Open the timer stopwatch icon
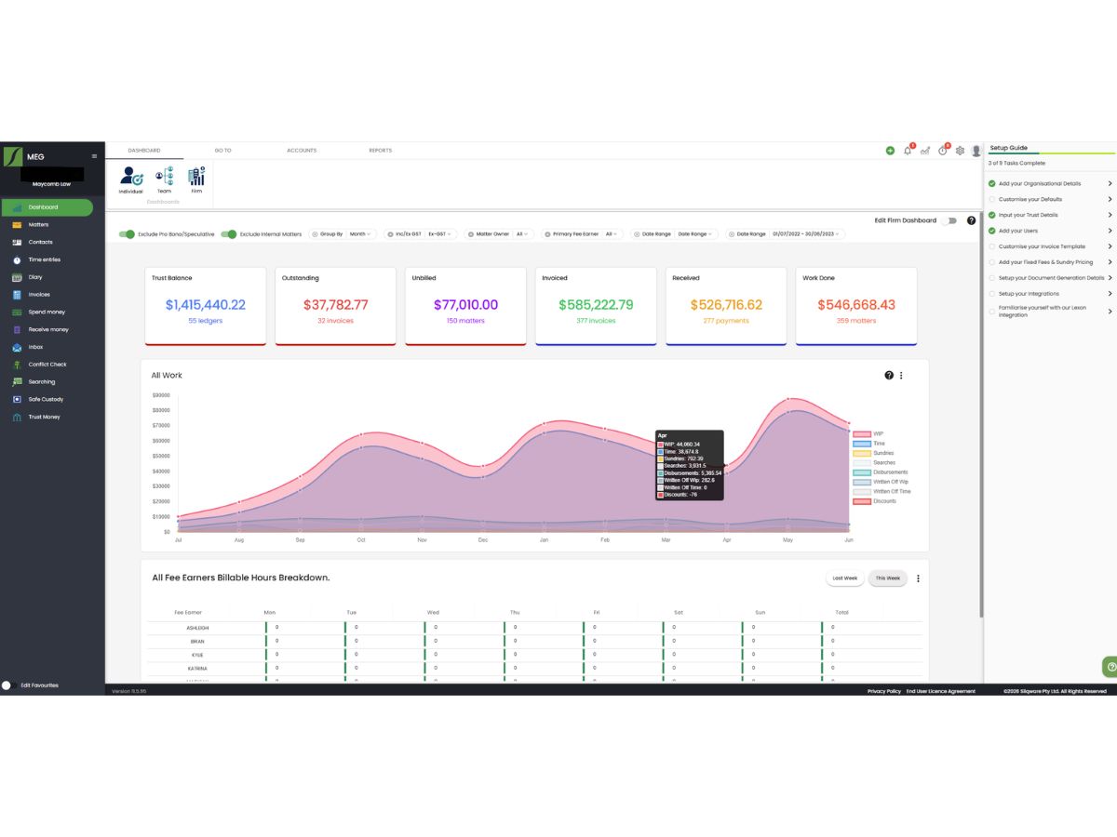 943,150
